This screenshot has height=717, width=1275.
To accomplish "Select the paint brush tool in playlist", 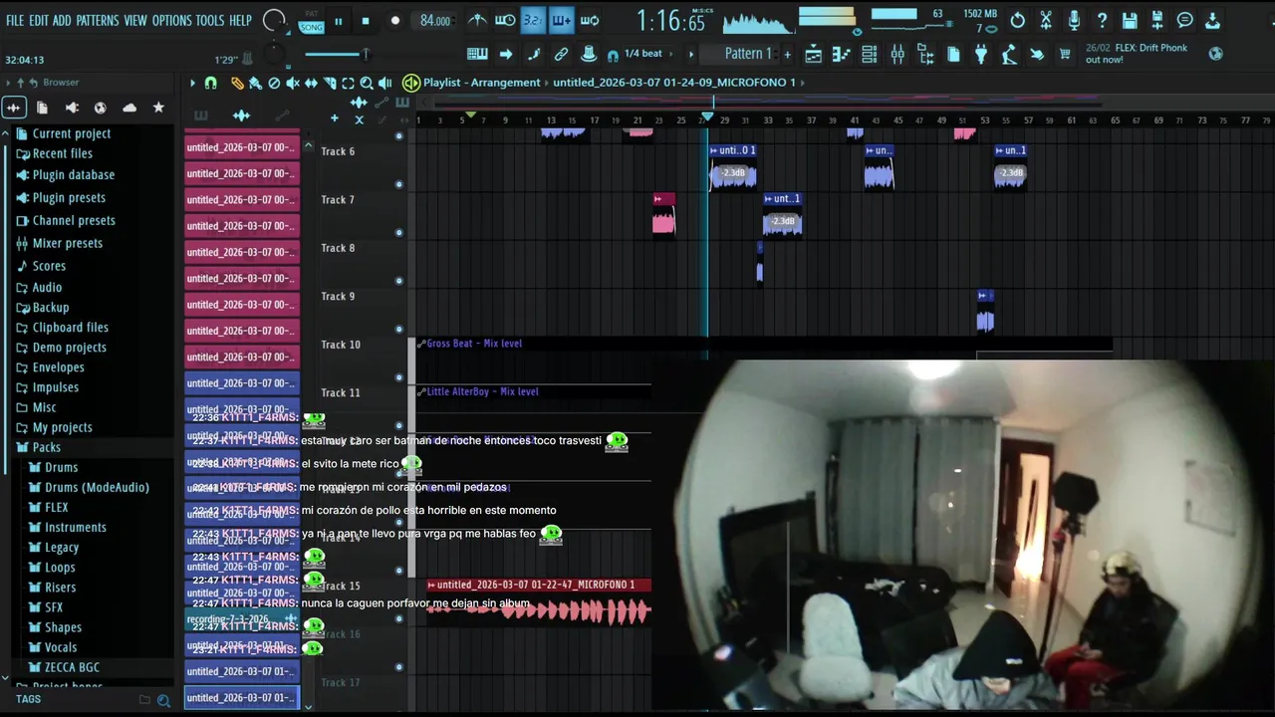I will [x=255, y=83].
